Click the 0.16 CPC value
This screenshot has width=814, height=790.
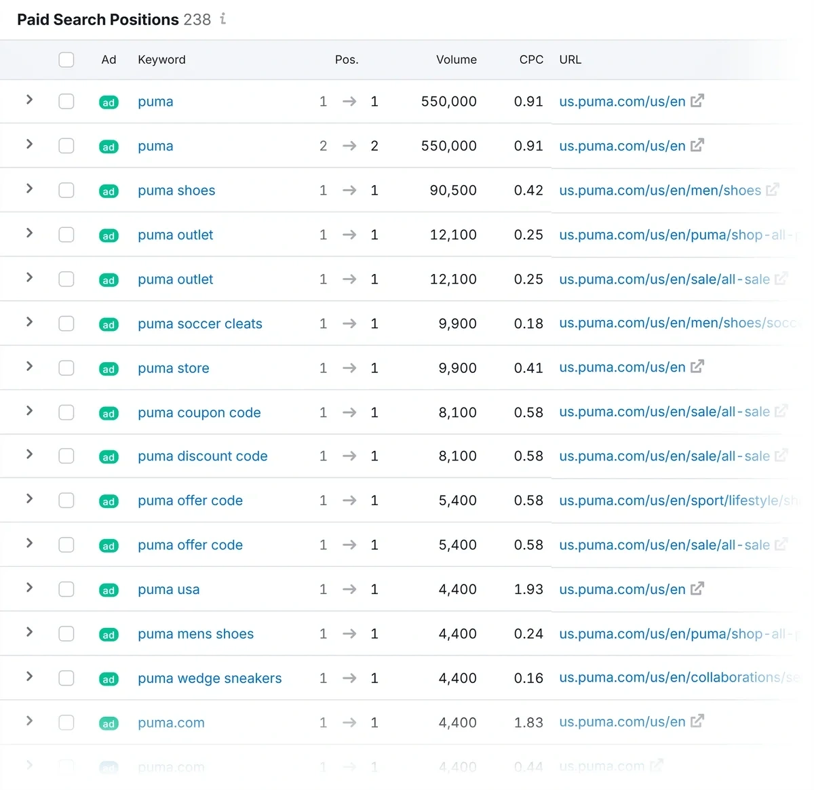pyautogui.click(x=528, y=678)
